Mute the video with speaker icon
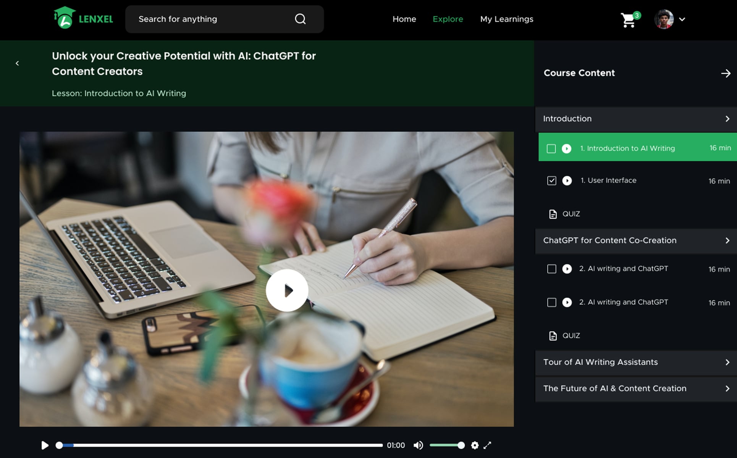The height and width of the screenshot is (458, 737). click(418, 445)
